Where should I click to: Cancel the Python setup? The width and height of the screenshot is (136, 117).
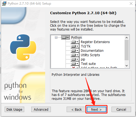[x=121, y=109]
